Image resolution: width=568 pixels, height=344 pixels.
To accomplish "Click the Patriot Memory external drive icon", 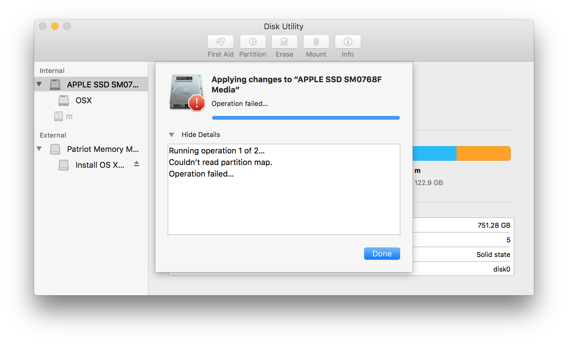I will pos(55,149).
